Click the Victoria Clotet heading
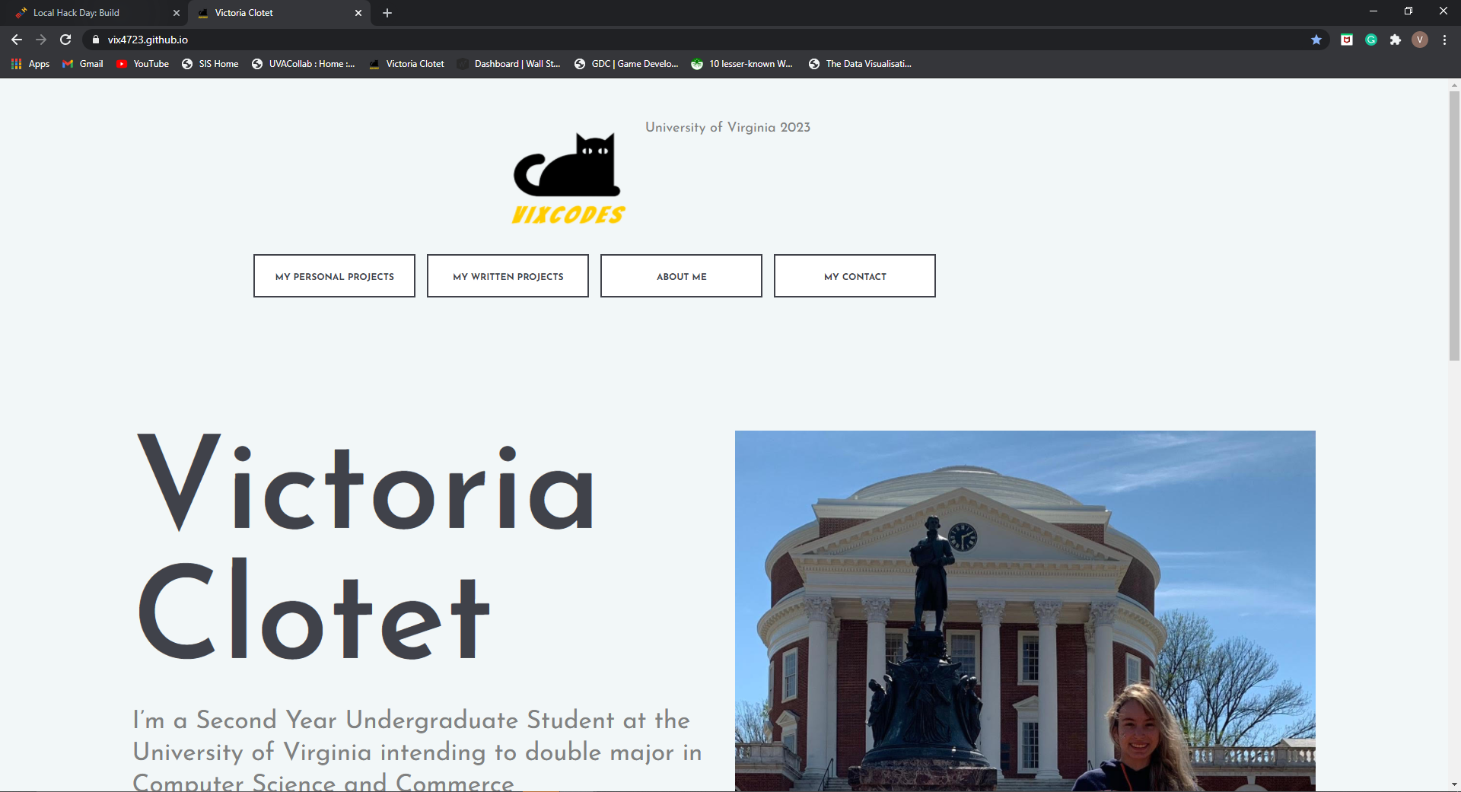This screenshot has height=792, width=1461. pos(365,545)
